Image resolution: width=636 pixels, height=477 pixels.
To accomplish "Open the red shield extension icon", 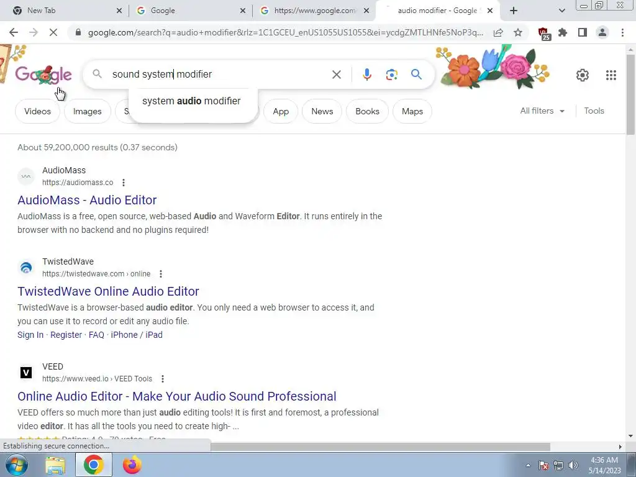I will [543, 34].
